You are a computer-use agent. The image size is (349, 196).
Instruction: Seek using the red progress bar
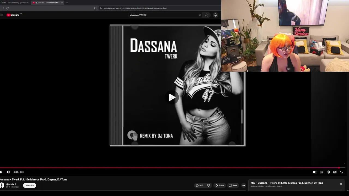(x=173, y=168)
